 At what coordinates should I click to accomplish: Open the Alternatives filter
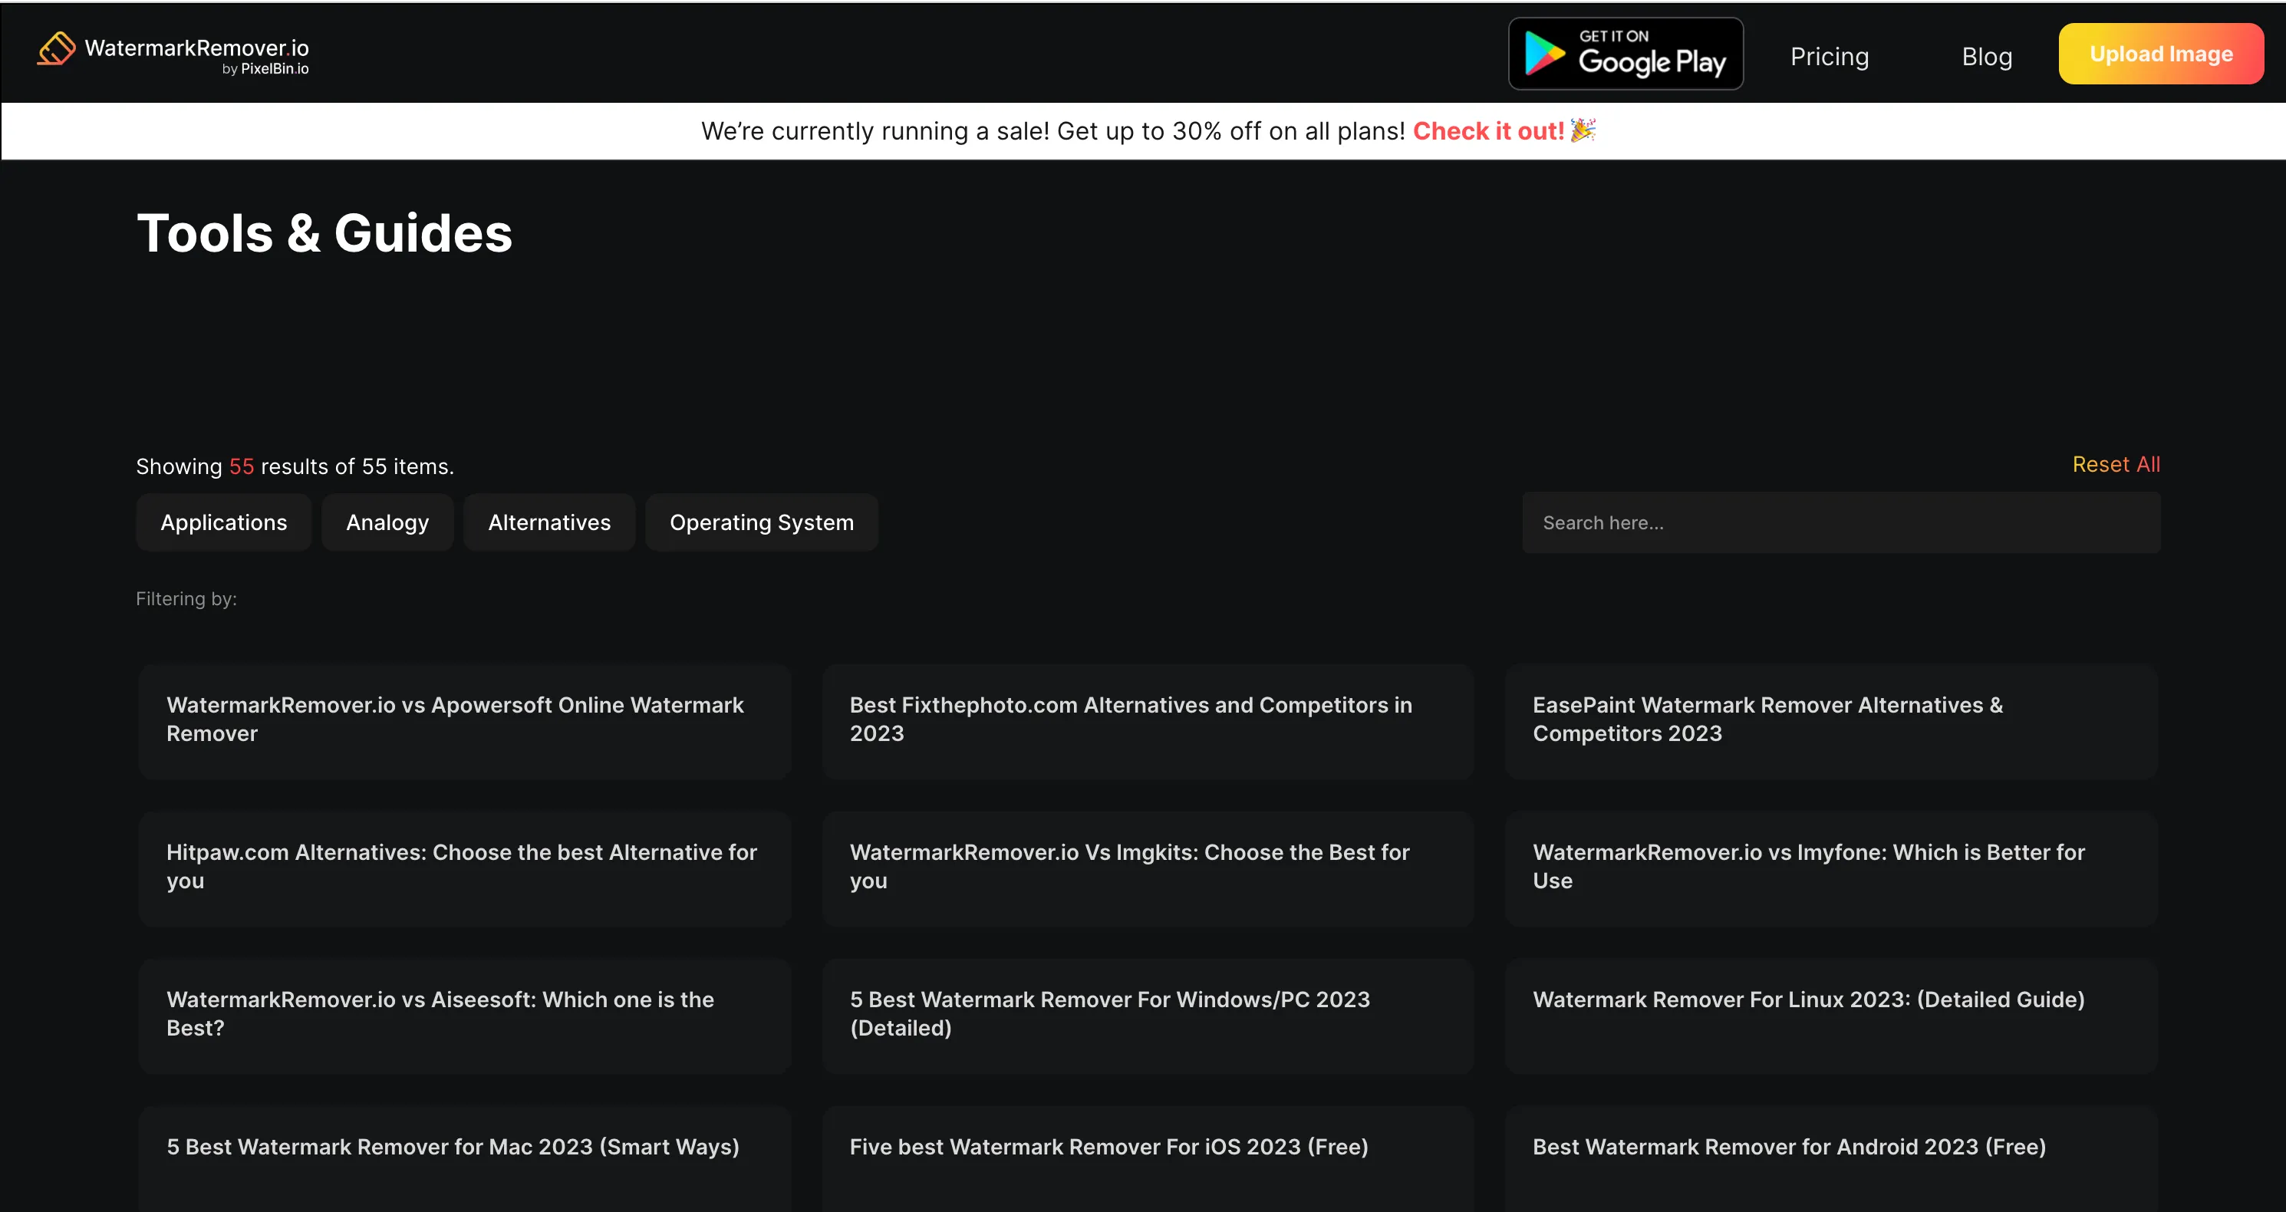coord(548,522)
